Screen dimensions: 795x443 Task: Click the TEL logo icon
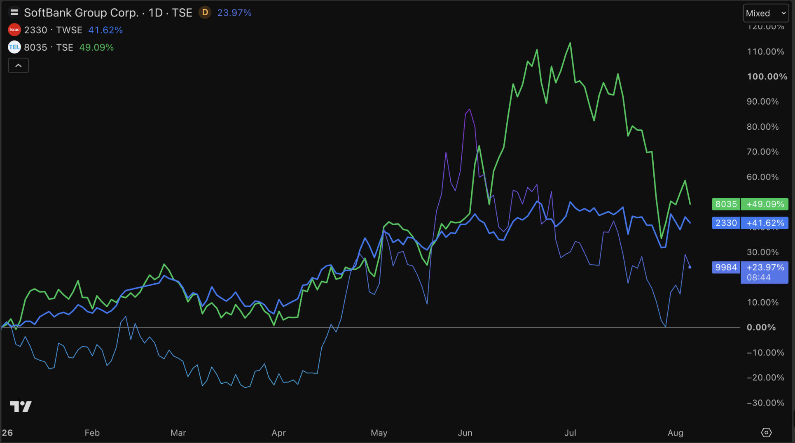14,47
